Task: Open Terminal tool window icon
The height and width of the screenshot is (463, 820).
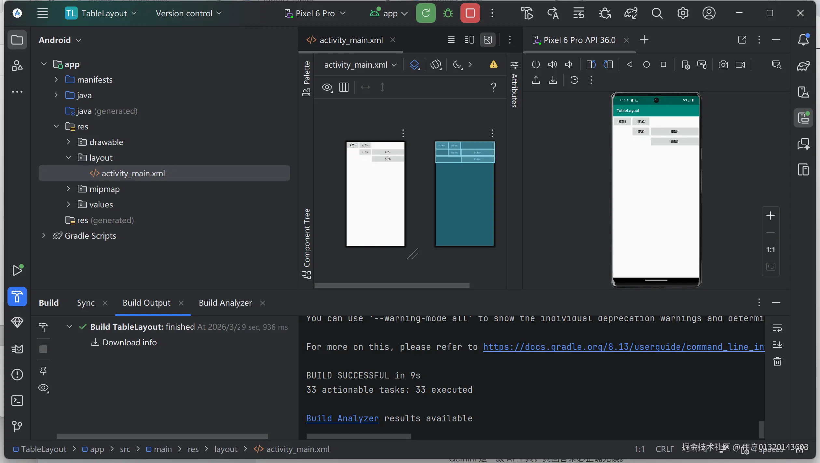Action: 17,401
